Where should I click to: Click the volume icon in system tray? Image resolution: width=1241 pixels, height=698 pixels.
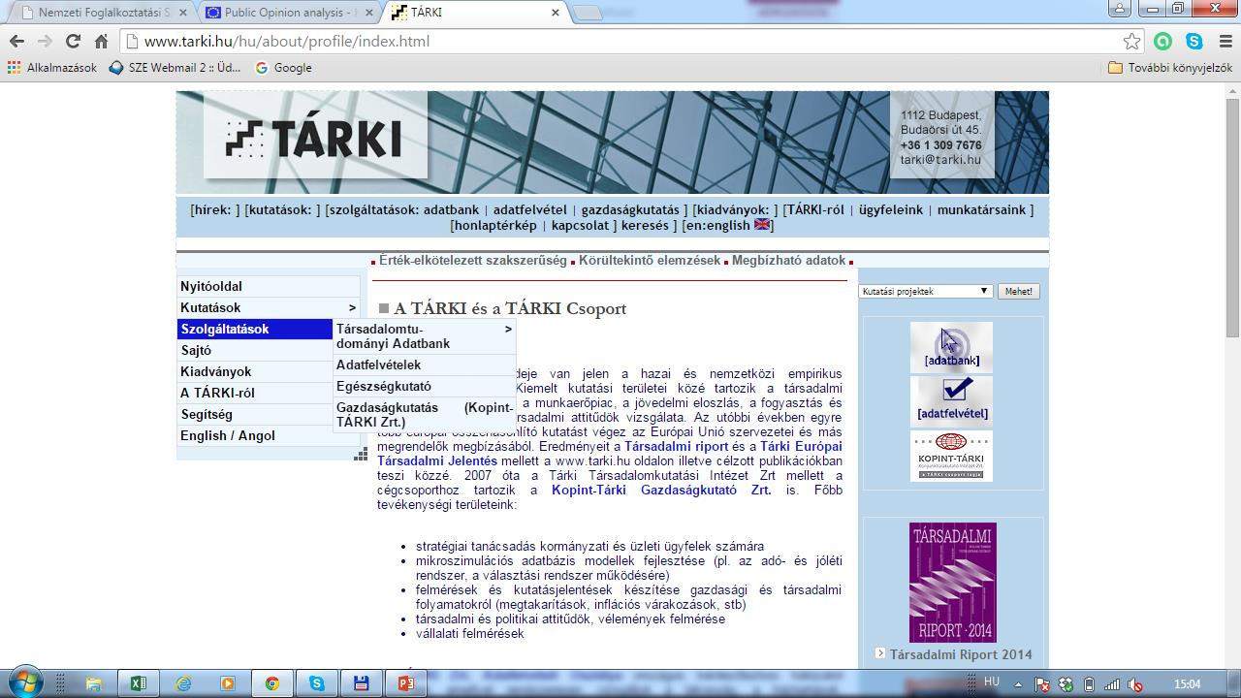(1134, 685)
